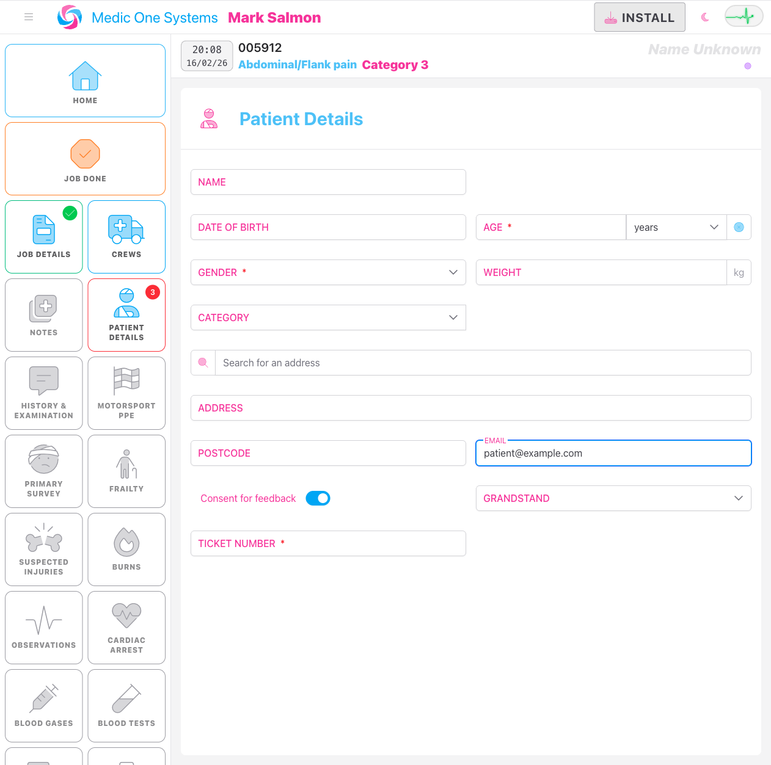
Task: Expand the Gender dropdown
Action: pos(453,272)
